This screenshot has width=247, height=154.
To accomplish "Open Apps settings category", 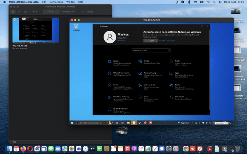I will pyautogui.click(x=181, y=75).
